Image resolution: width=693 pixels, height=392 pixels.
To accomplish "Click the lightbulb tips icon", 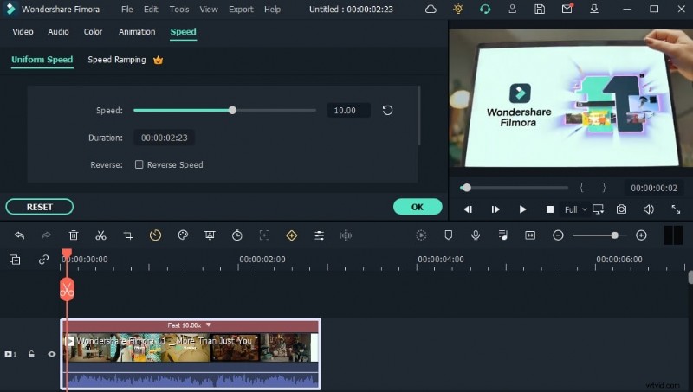I will [x=458, y=9].
